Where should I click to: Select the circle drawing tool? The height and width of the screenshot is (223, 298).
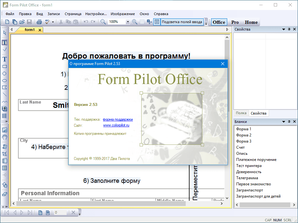(x=5, y=74)
